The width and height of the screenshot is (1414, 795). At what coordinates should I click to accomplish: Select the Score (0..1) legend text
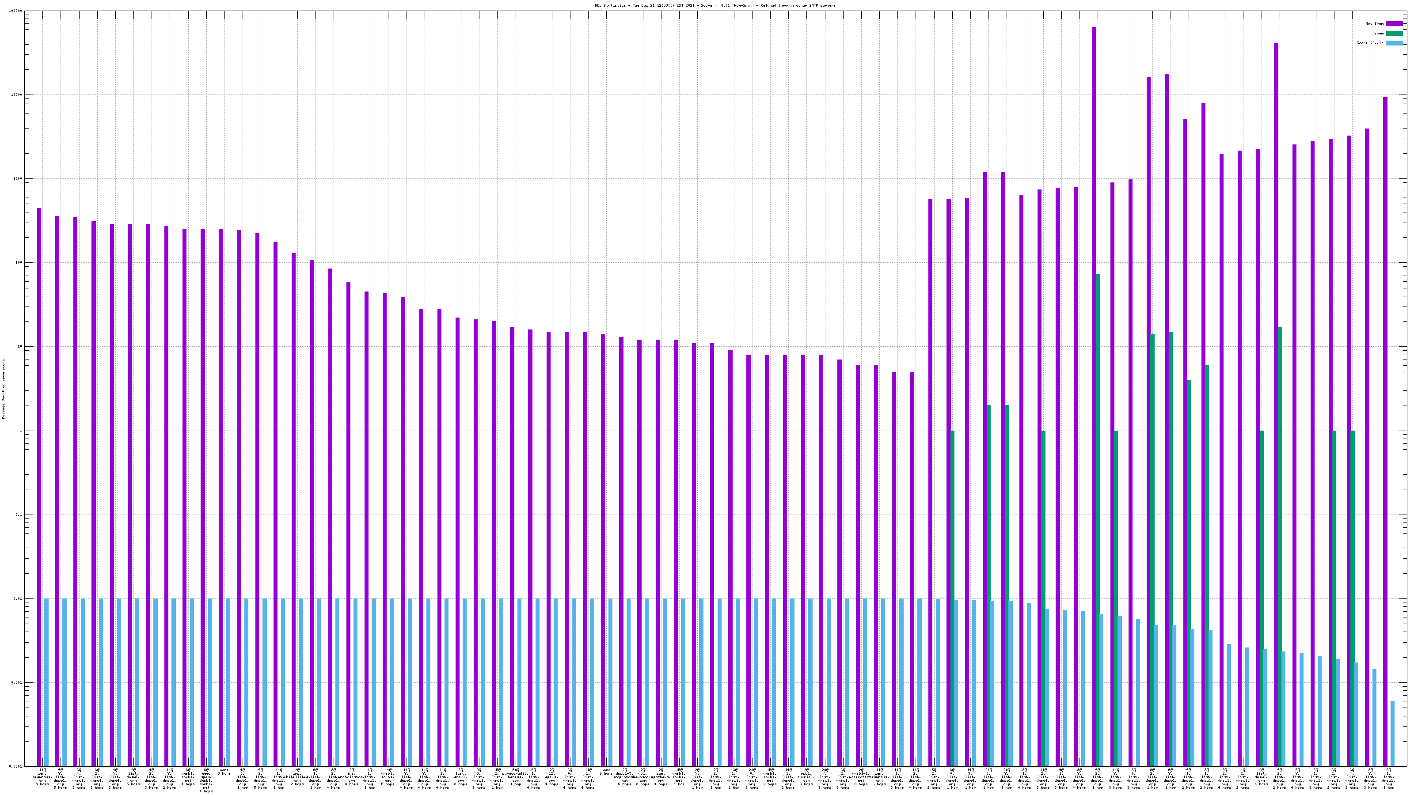[x=1370, y=43]
